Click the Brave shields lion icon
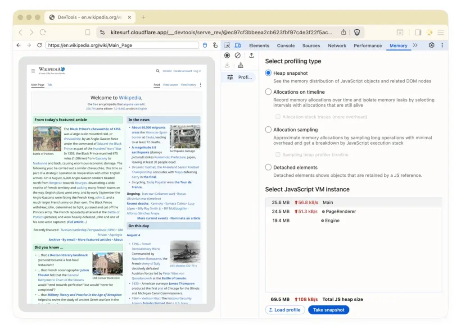The height and width of the screenshot is (334, 461). pos(357,32)
